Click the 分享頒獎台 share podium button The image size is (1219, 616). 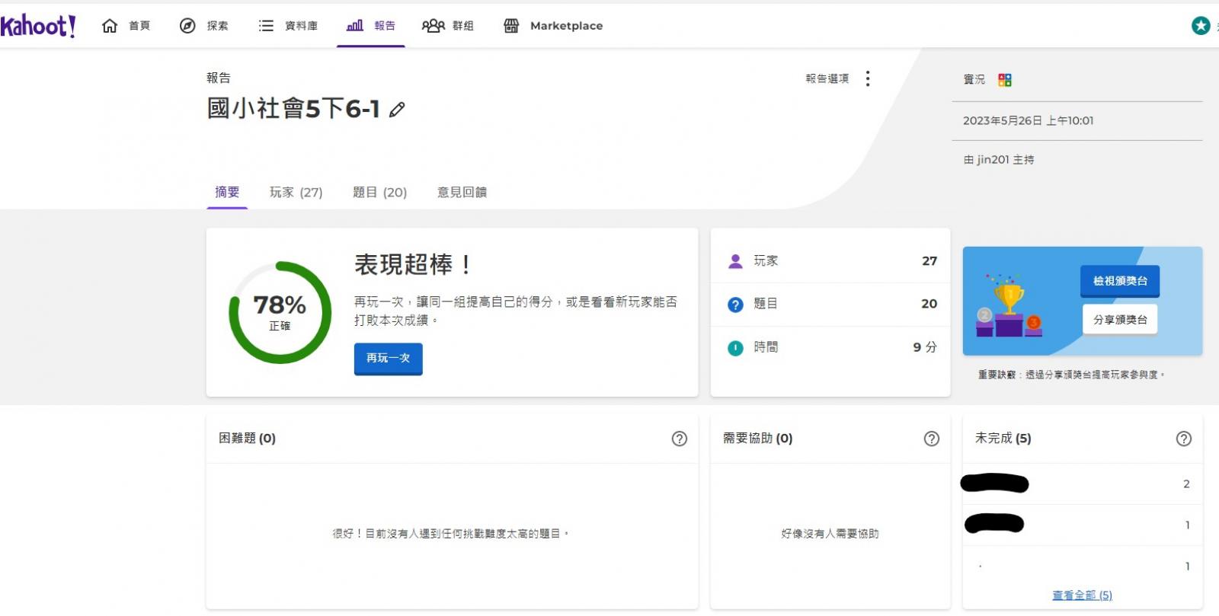click(x=1119, y=320)
